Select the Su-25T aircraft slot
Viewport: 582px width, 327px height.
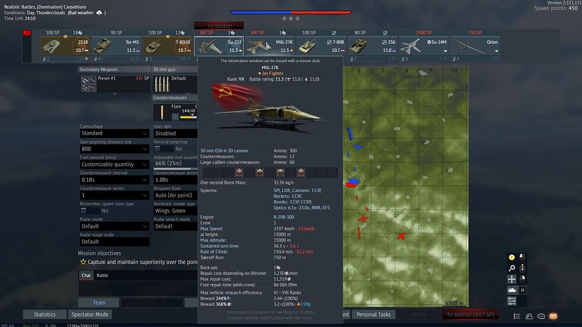tap(219, 46)
